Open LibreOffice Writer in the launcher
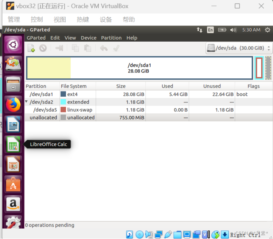This screenshot has width=273, height=239. 13,124
